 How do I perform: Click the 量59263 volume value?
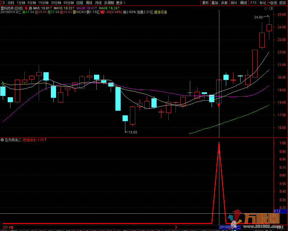click(x=79, y=12)
